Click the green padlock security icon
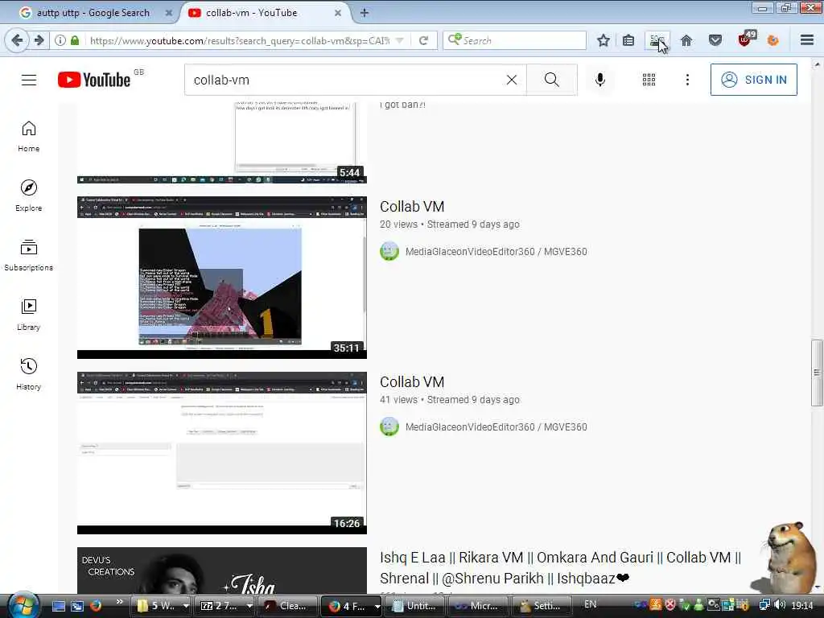The height and width of the screenshot is (618, 824). pyautogui.click(x=75, y=40)
